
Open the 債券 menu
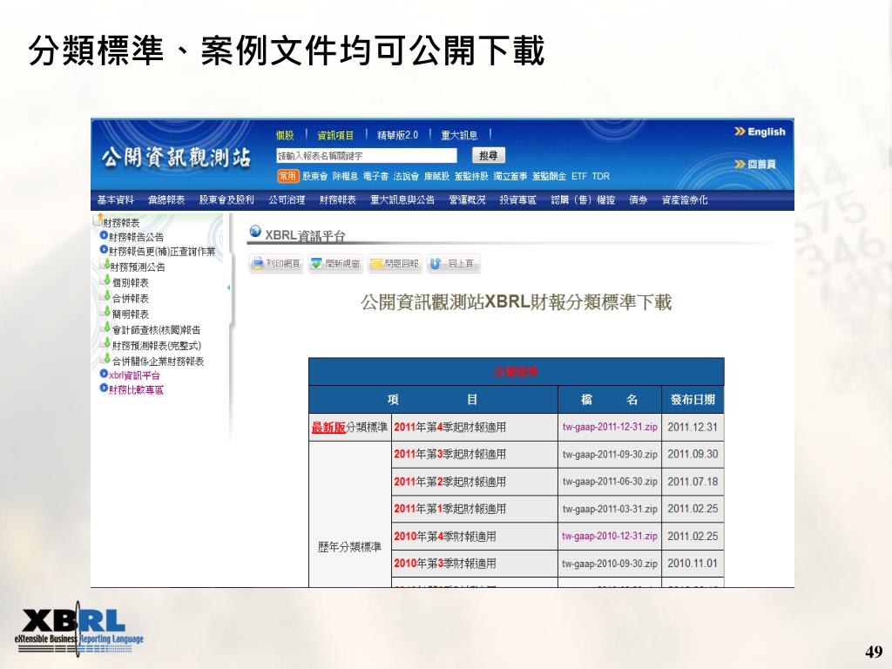point(639,199)
